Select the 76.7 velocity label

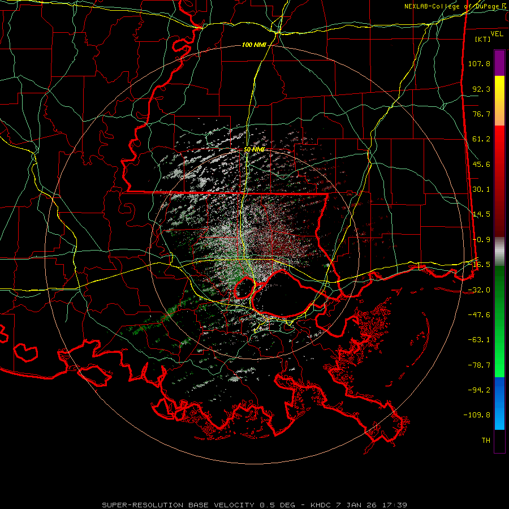pyautogui.click(x=481, y=114)
